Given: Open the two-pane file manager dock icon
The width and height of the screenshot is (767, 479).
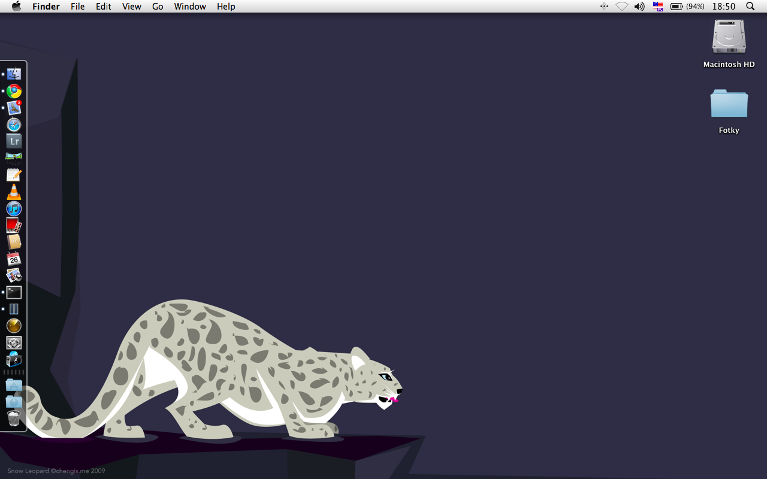Looking at the screenshot, I should pos(14,309).
